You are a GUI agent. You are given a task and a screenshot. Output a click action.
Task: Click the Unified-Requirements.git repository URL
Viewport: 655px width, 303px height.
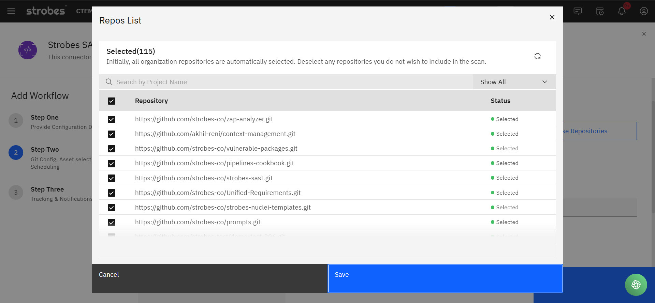click(x=218, y=193)
